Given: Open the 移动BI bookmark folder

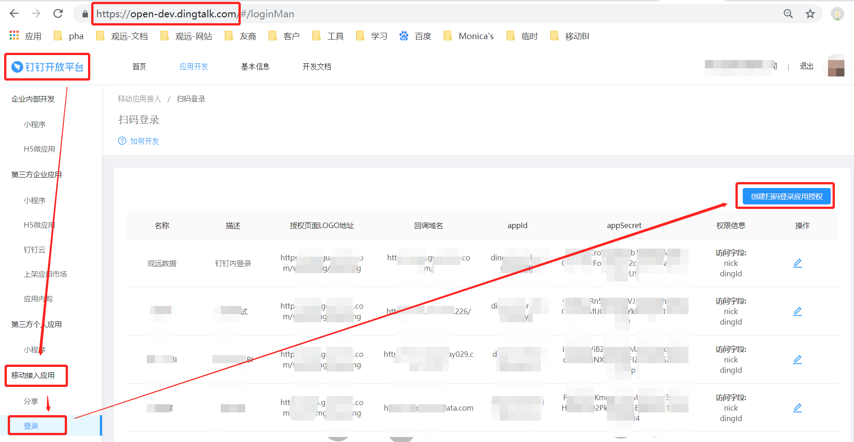Looking at the screenshot, I should point(569,36).
